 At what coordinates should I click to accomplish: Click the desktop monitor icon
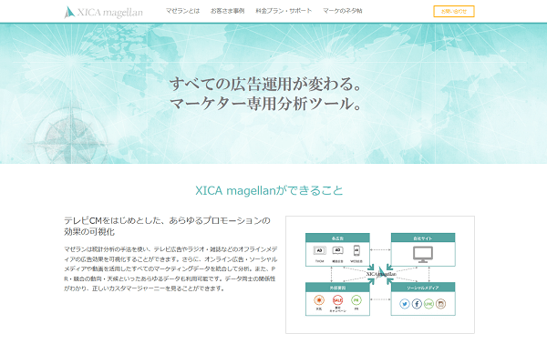click(x=423, y=255)
